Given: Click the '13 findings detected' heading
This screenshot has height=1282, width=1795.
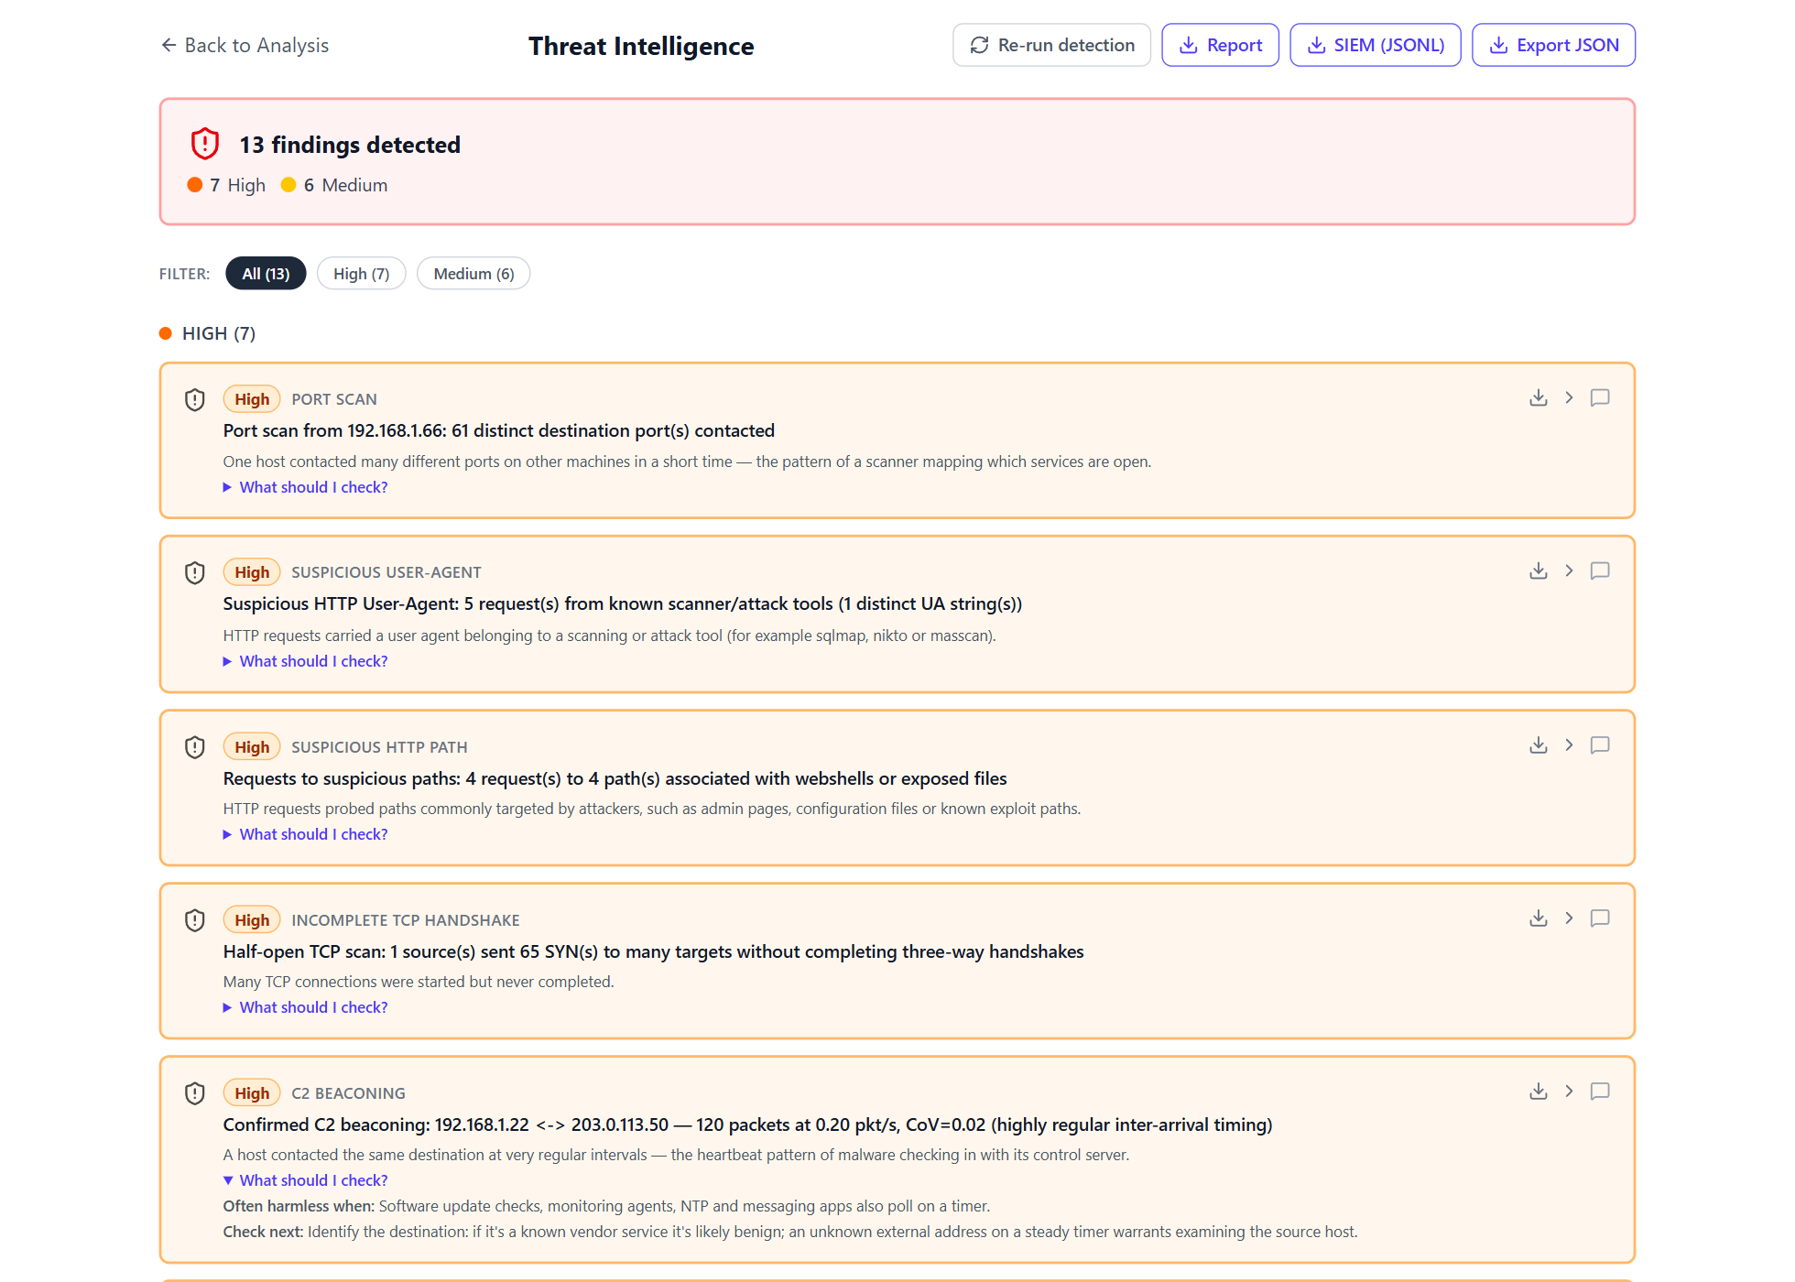Looking at the screenshot, I should coord(350,145).
